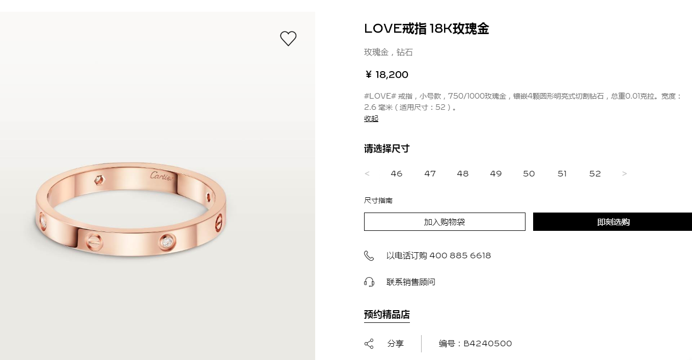This screenshot has height=360, width=692.
Task: Show more sizes with right chevron
Action: (x=625, y=174)
